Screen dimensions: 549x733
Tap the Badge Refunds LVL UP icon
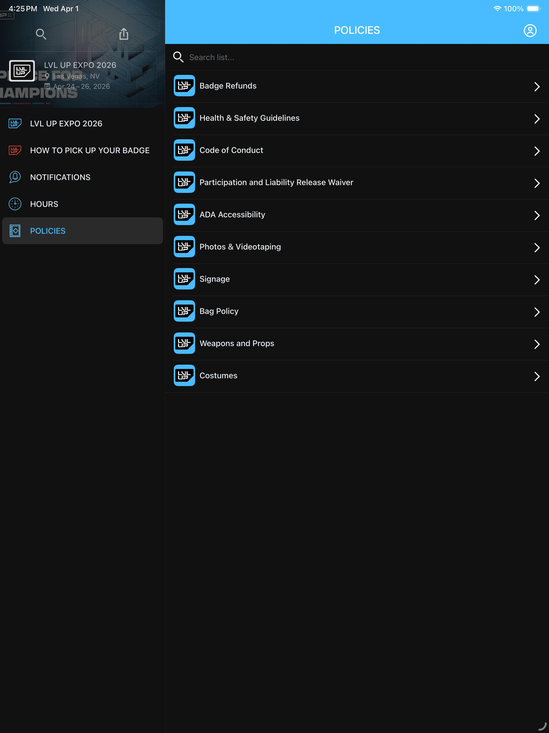point(184,86)
